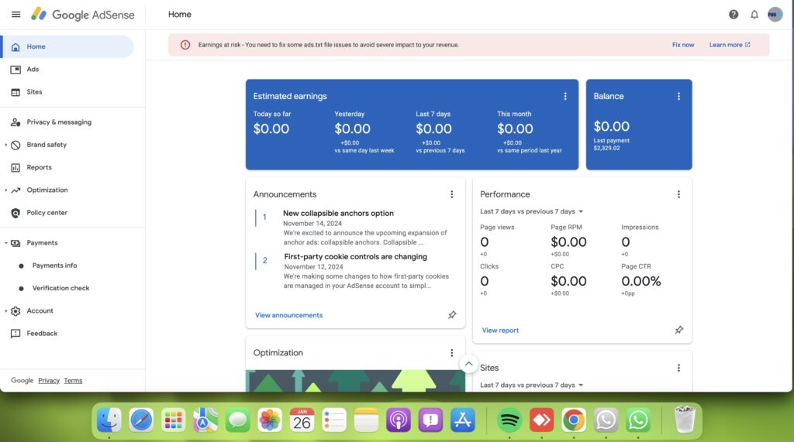Select Payments info in sidebar
This screenshot has height=442, width=794.
[x=54, y=266]
